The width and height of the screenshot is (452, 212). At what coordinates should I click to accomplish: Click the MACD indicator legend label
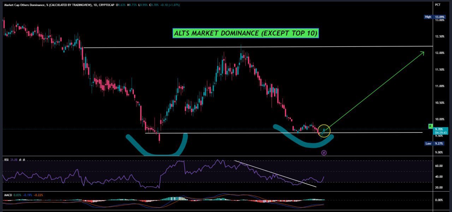tap(8, 195)
